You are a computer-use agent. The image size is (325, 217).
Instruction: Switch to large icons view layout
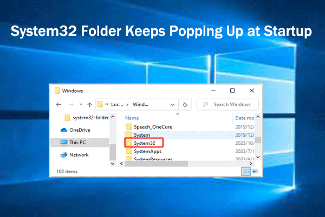255,171
